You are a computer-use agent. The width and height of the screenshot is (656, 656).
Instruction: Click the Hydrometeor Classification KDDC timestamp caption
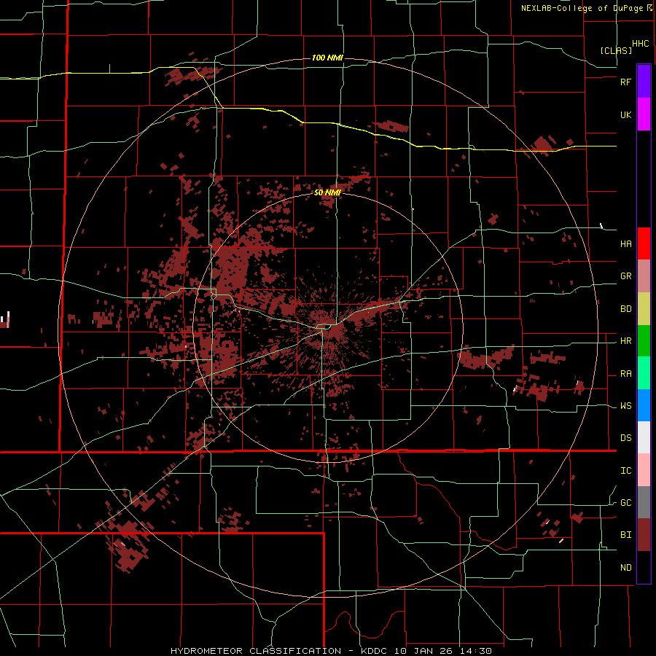click(331, 651)
